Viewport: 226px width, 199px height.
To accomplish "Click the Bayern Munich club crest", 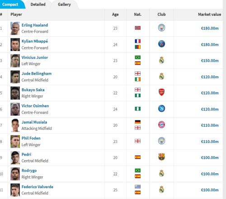I will pos(161,125).
